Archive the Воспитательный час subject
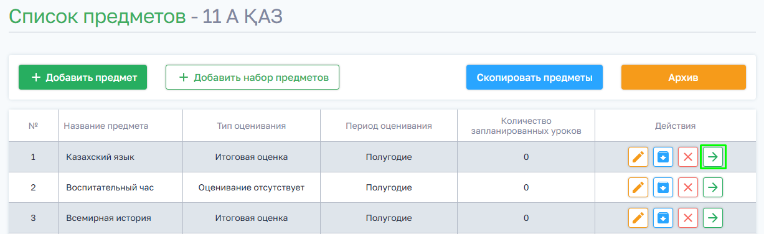The width and height of the screenshot is (764, 234). (x=663, y=187)
